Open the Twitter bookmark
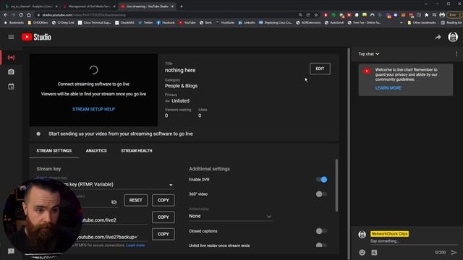 point(145,22)
